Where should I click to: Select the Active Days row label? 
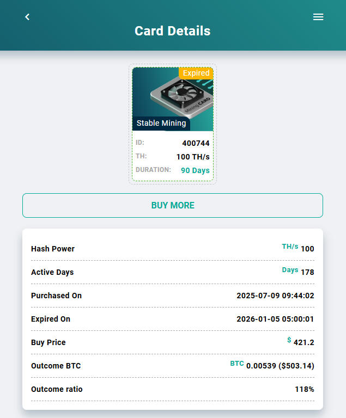pyautogui.click(x=52, y=272)
